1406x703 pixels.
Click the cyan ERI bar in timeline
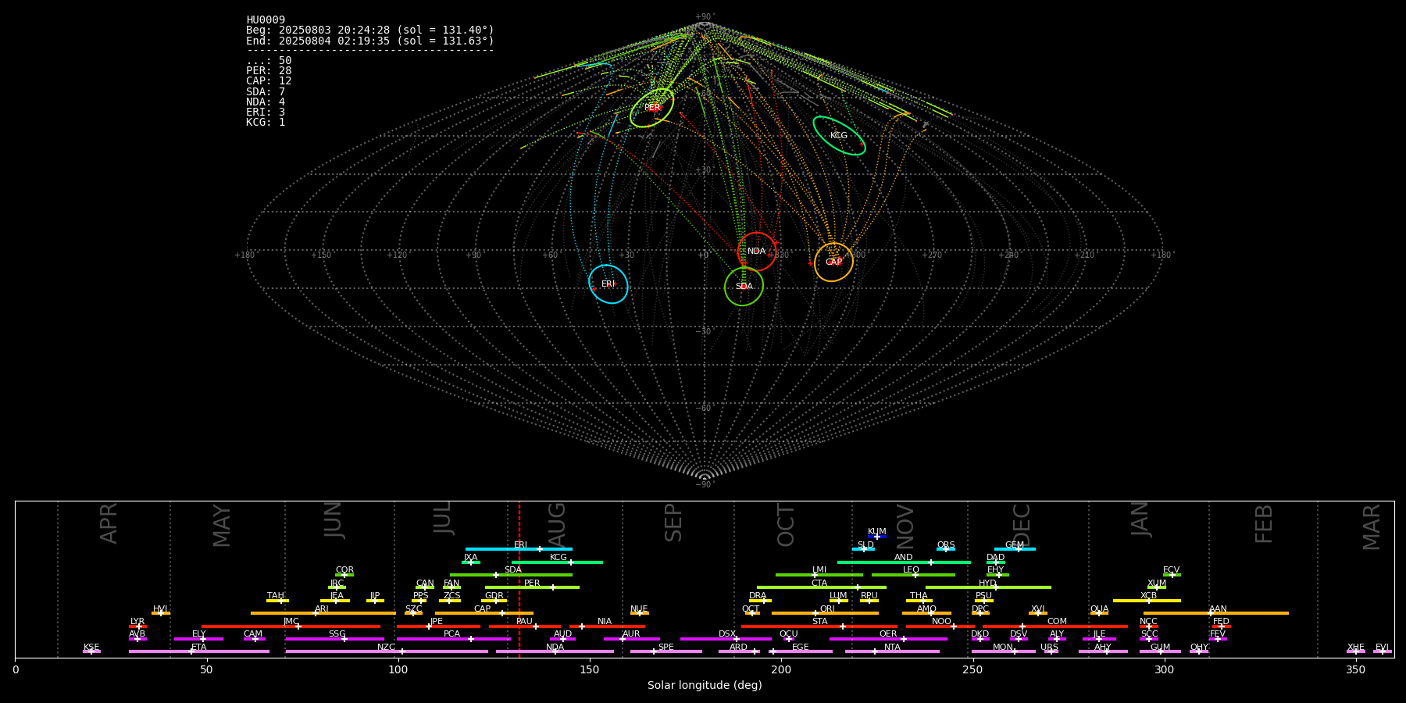coord(519,549)
